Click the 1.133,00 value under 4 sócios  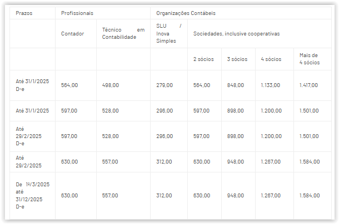(270, 85)
